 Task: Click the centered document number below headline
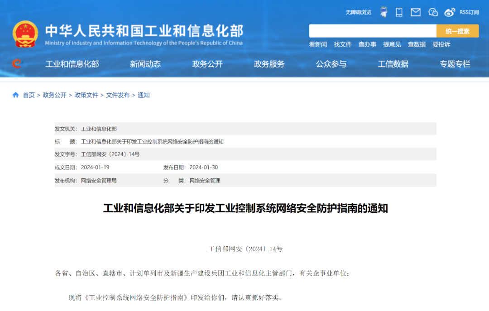pyautogui.click(x=245, y=249)
